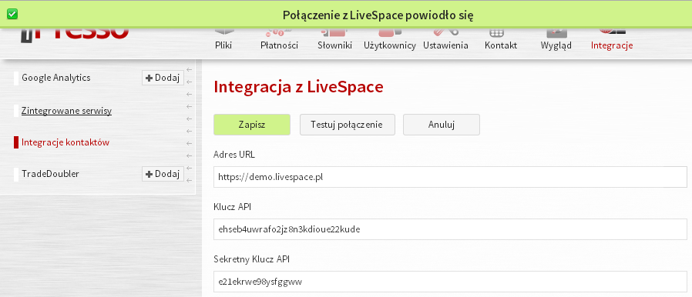Click Testuj połączenie
692x297 pixels.
(x=348, y=125)
